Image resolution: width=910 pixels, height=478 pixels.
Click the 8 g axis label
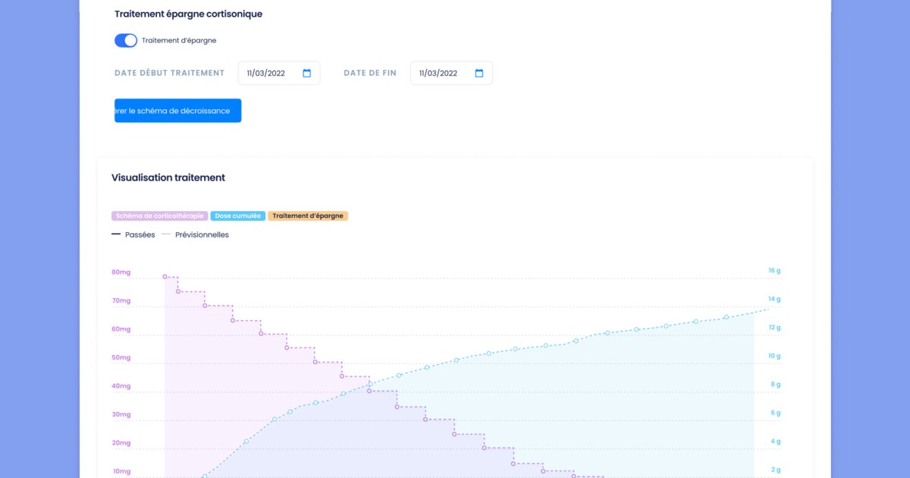774,385
